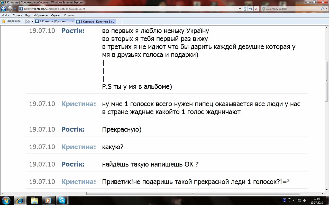Screen dimensions: 329x205
Task: Open sender Кристина's profile link in second message
Action: [78, 104]
